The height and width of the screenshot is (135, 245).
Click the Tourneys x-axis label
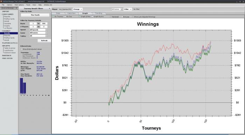151,128
